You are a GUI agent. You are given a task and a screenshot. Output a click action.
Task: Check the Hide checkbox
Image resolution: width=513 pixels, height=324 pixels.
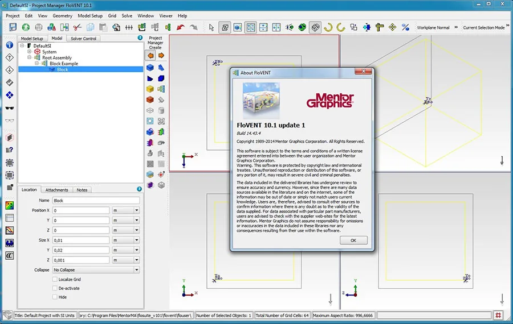pos(55,297)
